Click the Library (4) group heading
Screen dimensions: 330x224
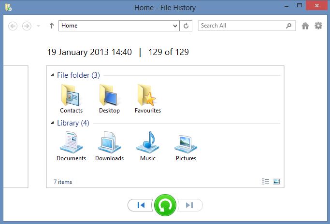click(73, 123)
